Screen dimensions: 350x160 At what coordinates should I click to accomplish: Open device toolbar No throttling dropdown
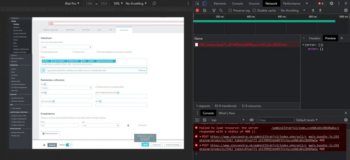click(x=136, y=4)
